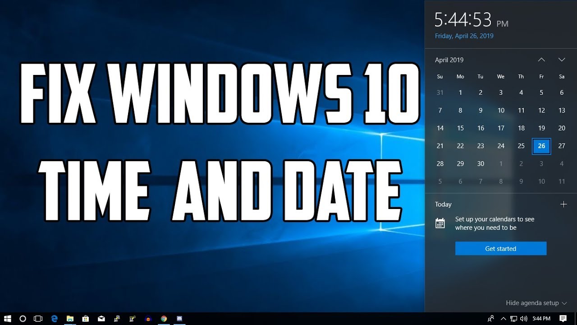Image resolution: width=577 pixels, height=325 pixels.
Task: Select April 25 in the calendar
Action: (521, 146)
